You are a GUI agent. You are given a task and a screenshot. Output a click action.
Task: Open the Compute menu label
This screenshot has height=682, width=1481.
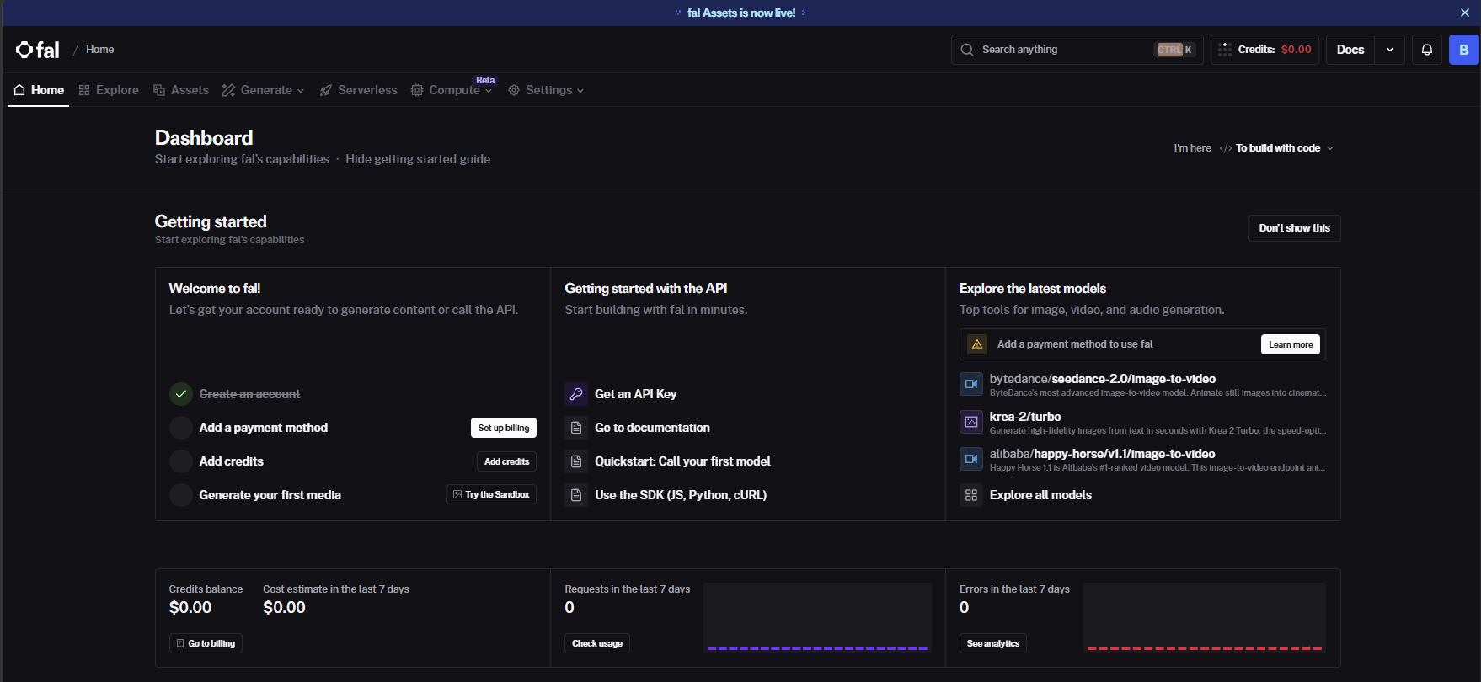(x=454, y=90)
